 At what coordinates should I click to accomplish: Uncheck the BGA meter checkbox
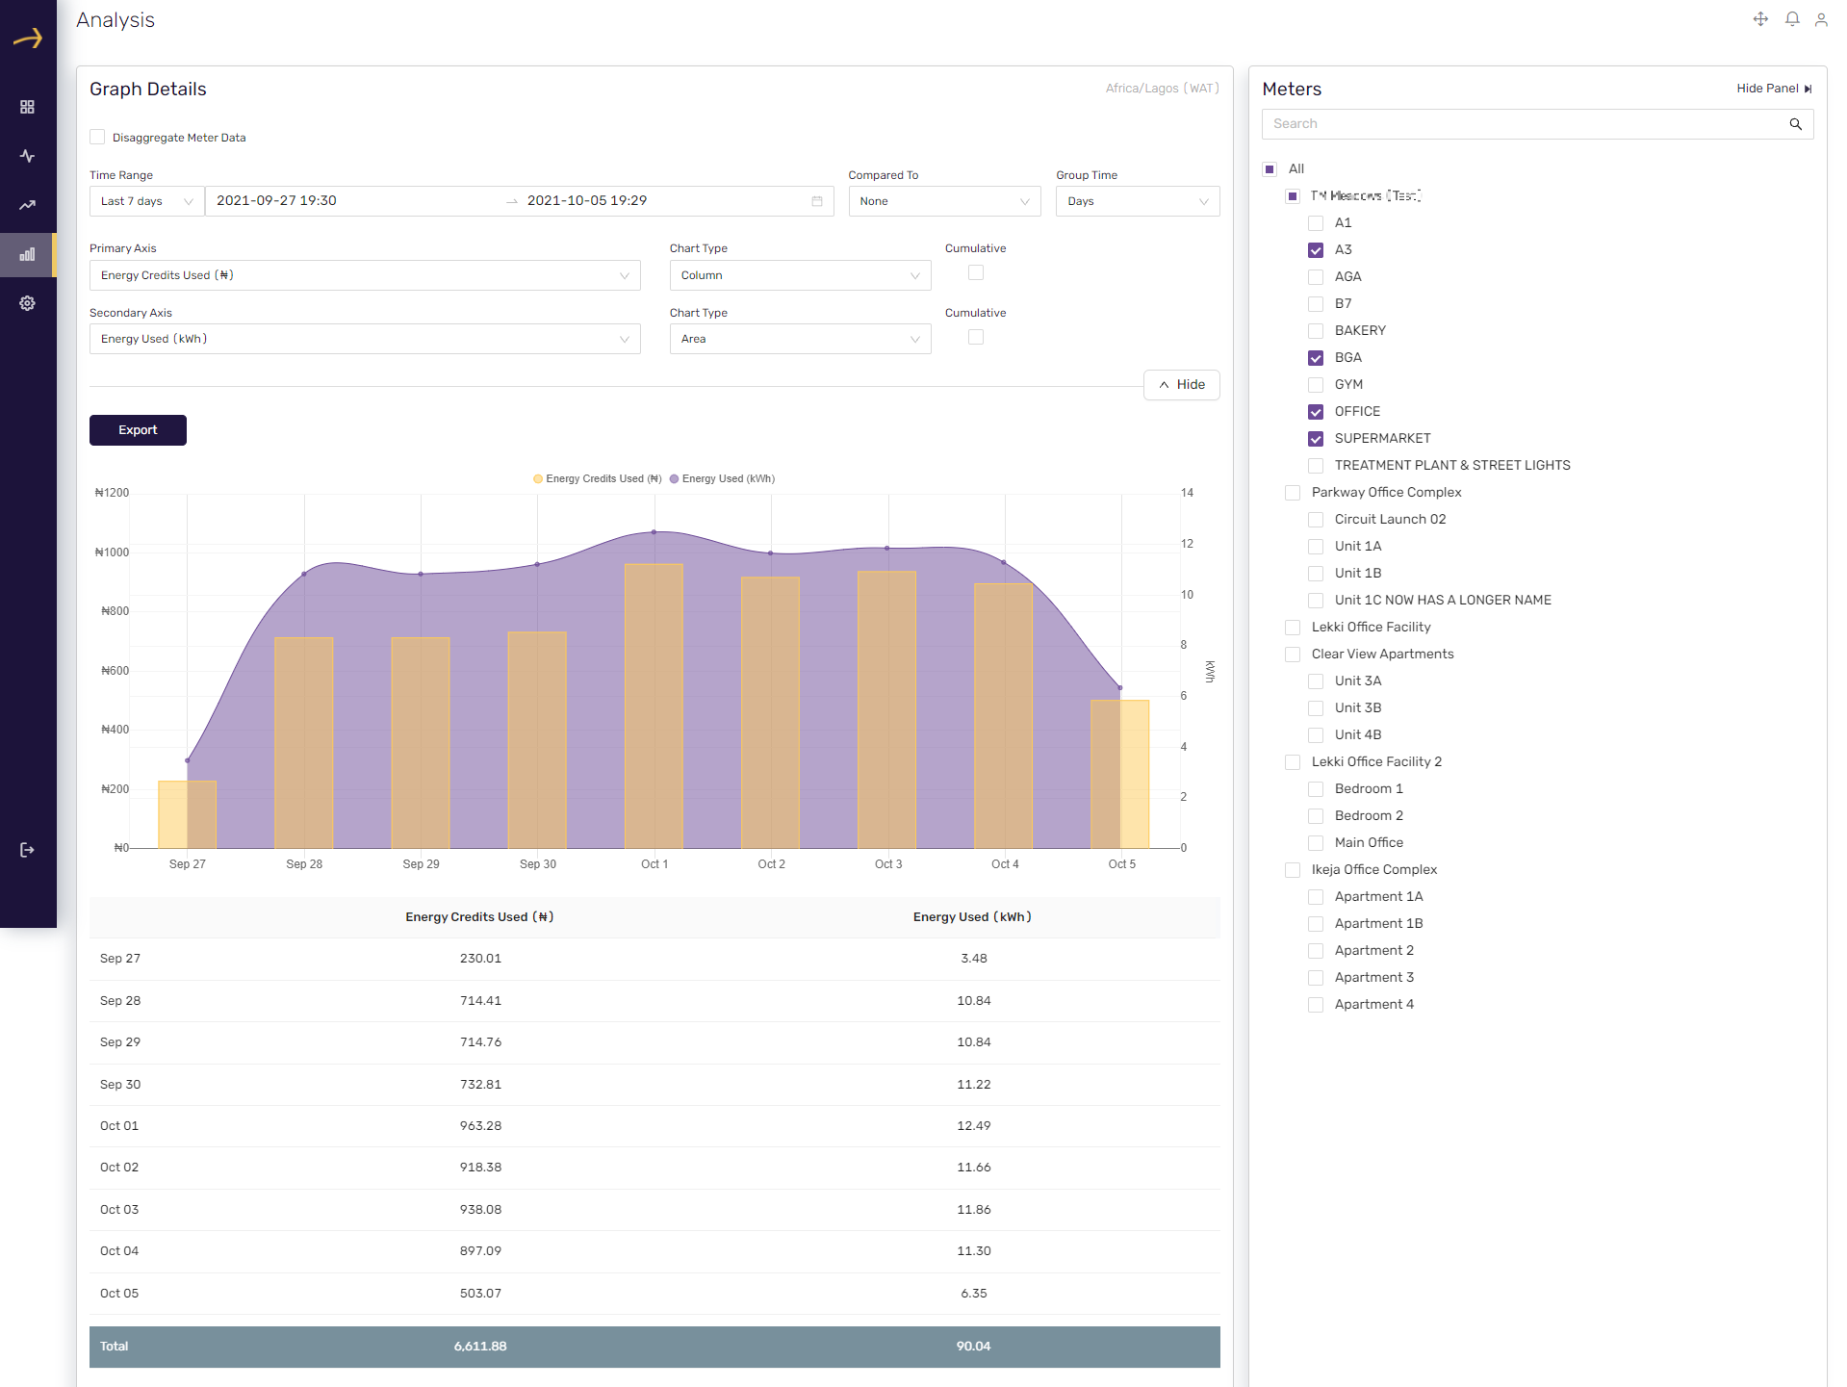(x=1316, y=358)
